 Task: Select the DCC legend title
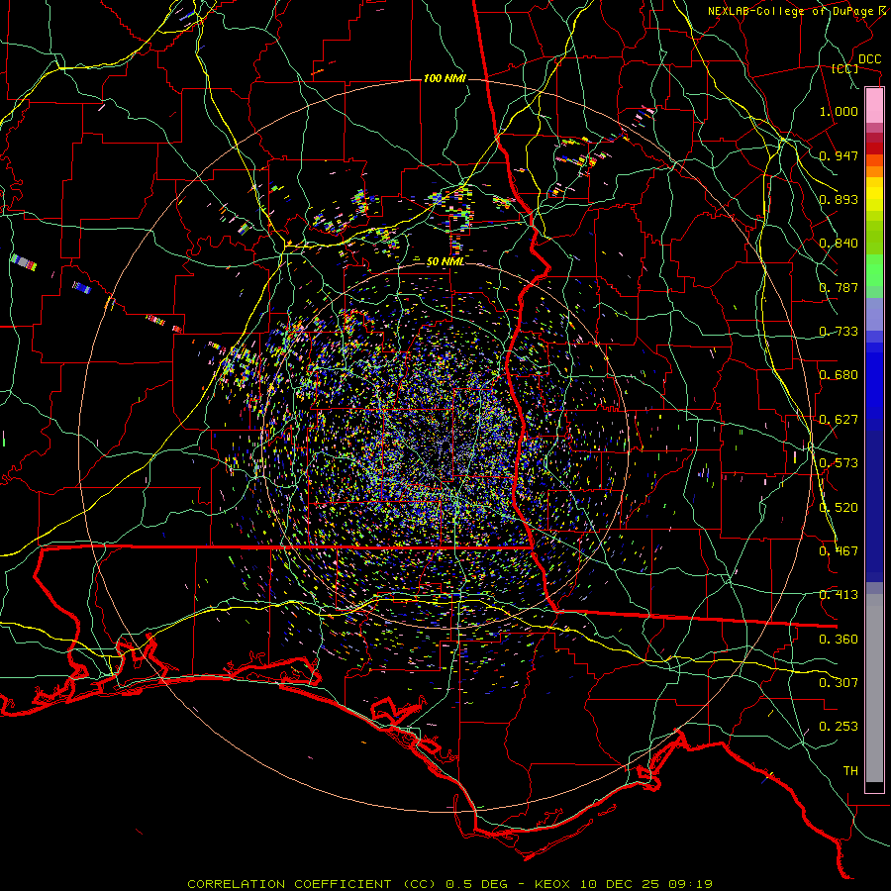pos(869,59)
